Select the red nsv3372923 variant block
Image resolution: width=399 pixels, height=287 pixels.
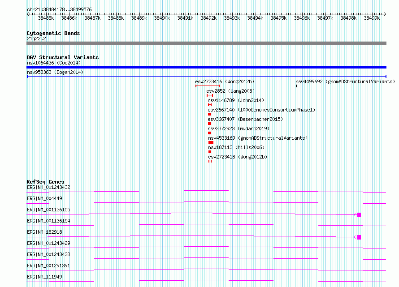pos(210,133)
